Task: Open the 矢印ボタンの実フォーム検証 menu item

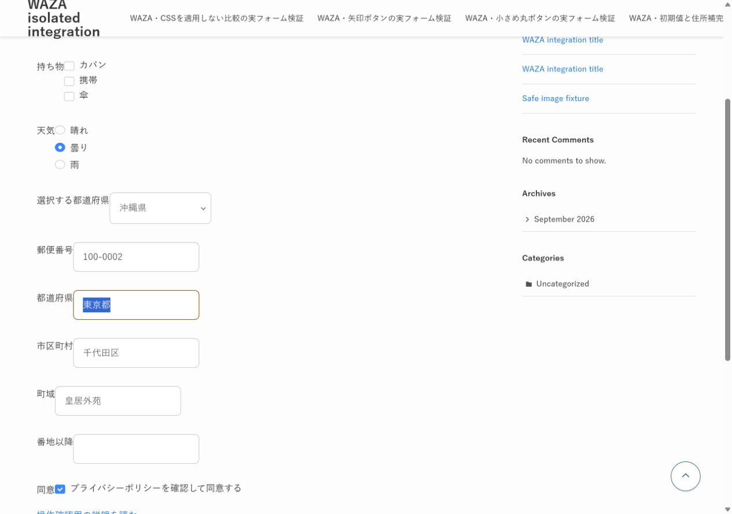Action: coord(384,19)
